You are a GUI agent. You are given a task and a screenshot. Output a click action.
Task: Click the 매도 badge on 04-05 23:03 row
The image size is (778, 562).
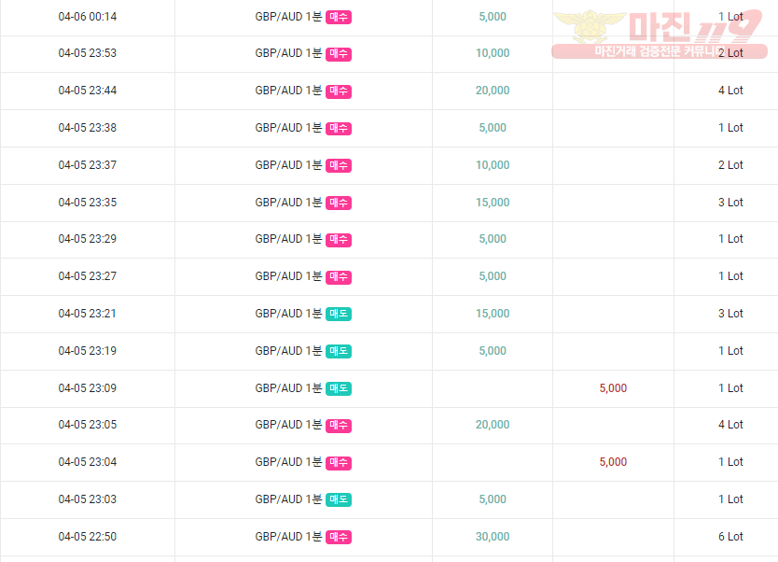[339, 499]
